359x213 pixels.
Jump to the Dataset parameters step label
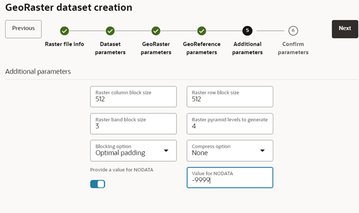coord(110,48)
